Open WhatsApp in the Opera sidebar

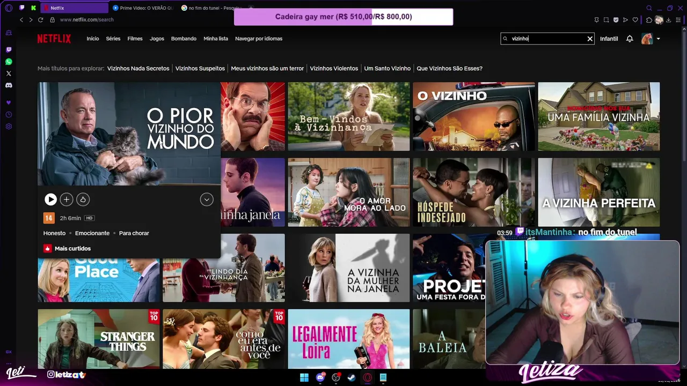pyautogui.click(x=9, y=62)
